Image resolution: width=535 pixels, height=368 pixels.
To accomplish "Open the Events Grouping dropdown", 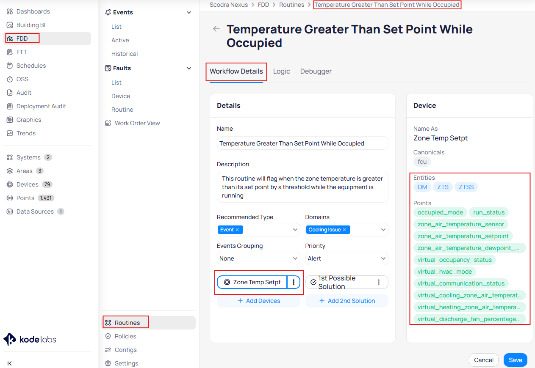I will pos(258,258).
